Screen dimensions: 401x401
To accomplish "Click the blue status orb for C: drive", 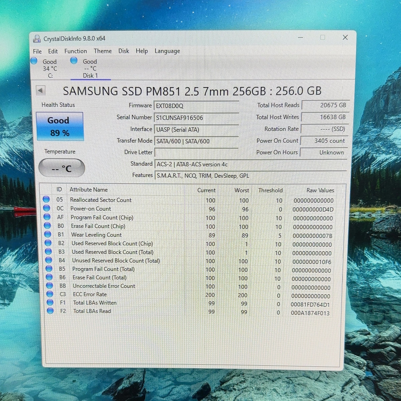I will click(x=34, y=61).
